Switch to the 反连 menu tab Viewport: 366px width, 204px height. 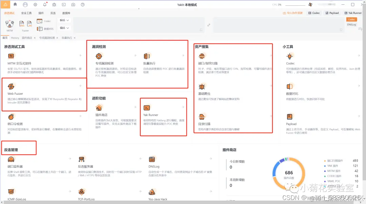(x=53, y=13)
